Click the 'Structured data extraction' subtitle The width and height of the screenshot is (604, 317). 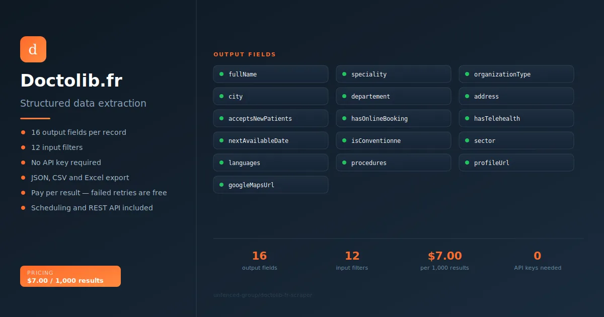(x=83, y=103)
